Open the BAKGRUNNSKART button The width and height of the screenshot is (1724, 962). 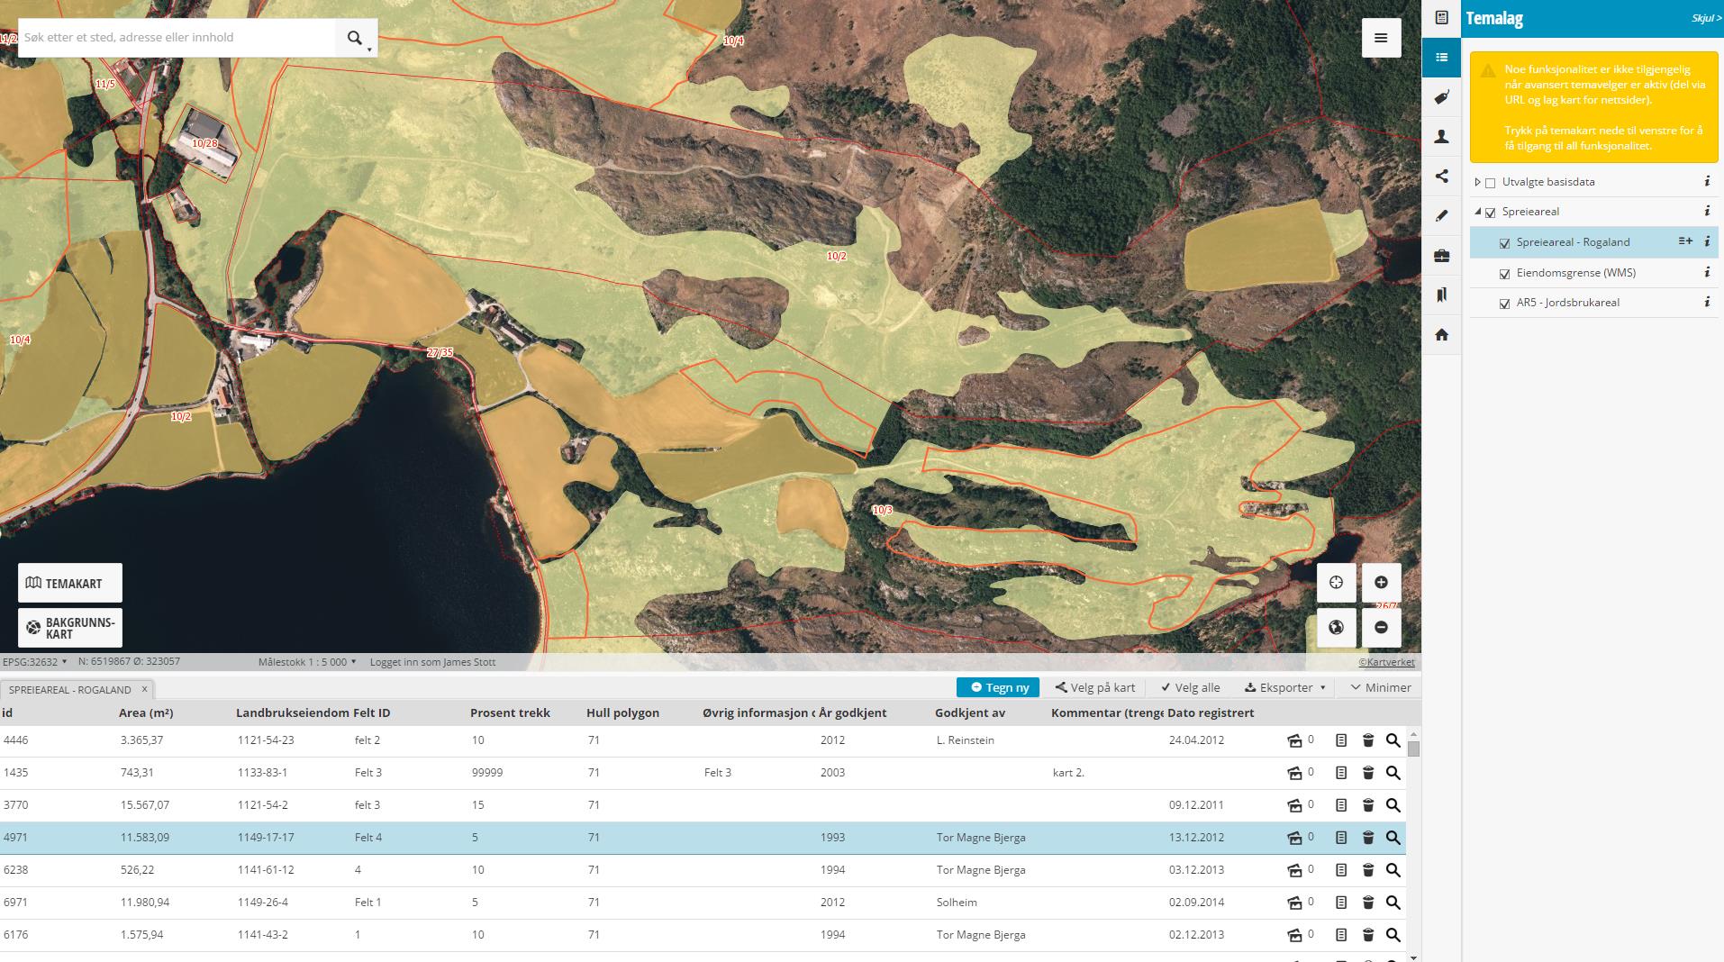tap(70, 628)
